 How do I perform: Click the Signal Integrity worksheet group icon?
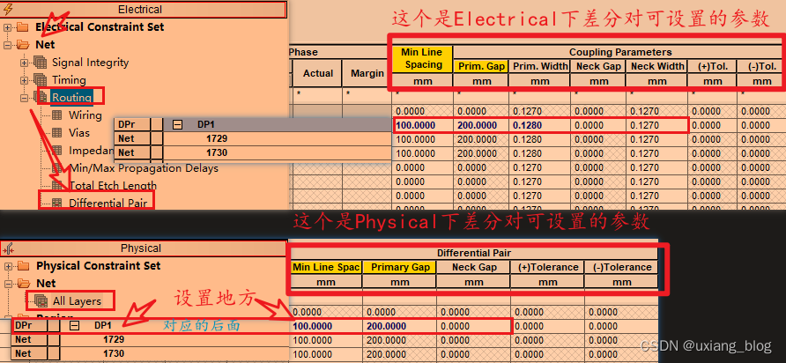40,63
